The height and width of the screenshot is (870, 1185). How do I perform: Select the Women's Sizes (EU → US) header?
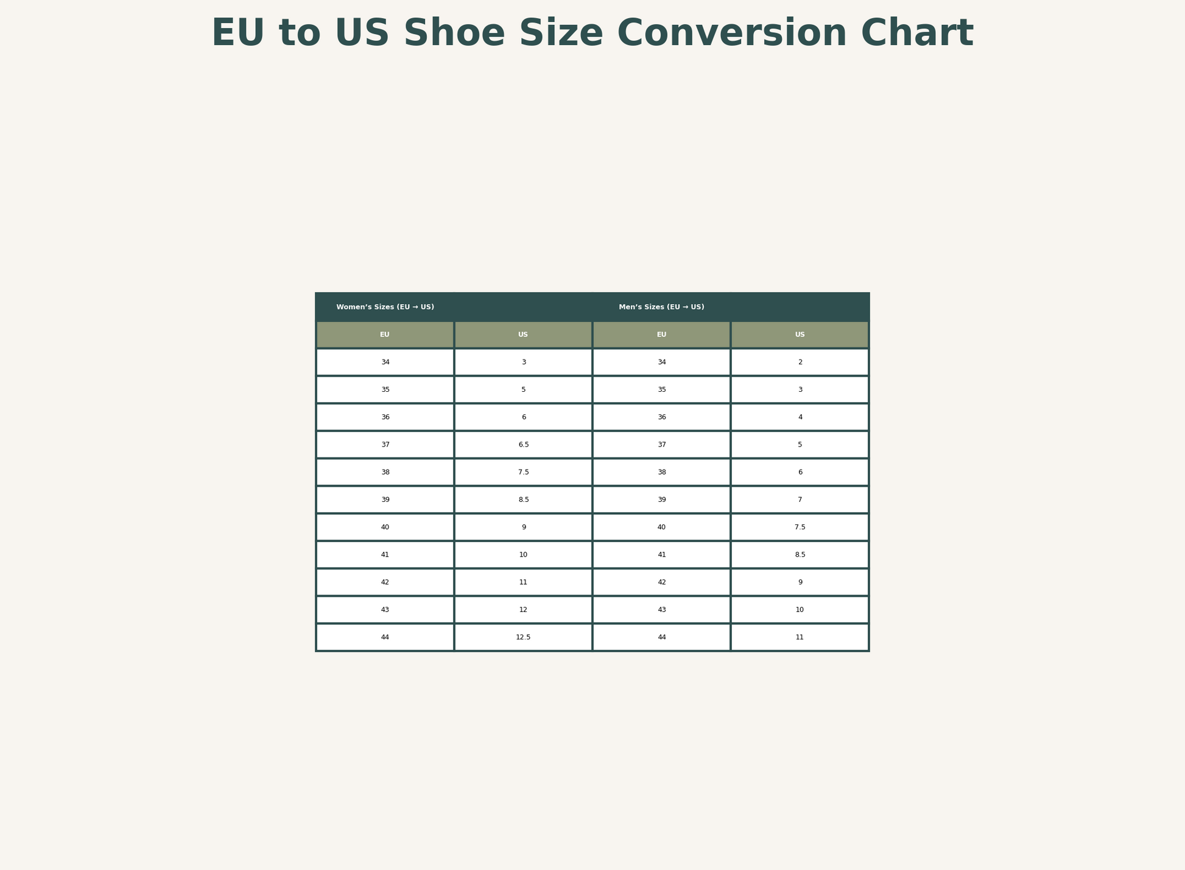[x=385, y=307]
